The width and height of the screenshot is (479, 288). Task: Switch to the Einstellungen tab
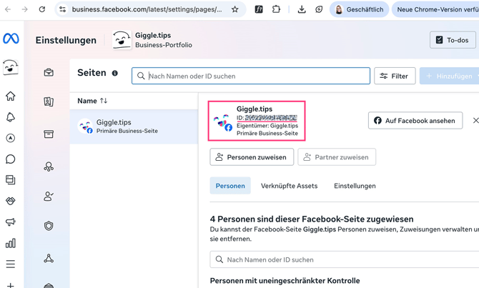click(x=355, y=186)
